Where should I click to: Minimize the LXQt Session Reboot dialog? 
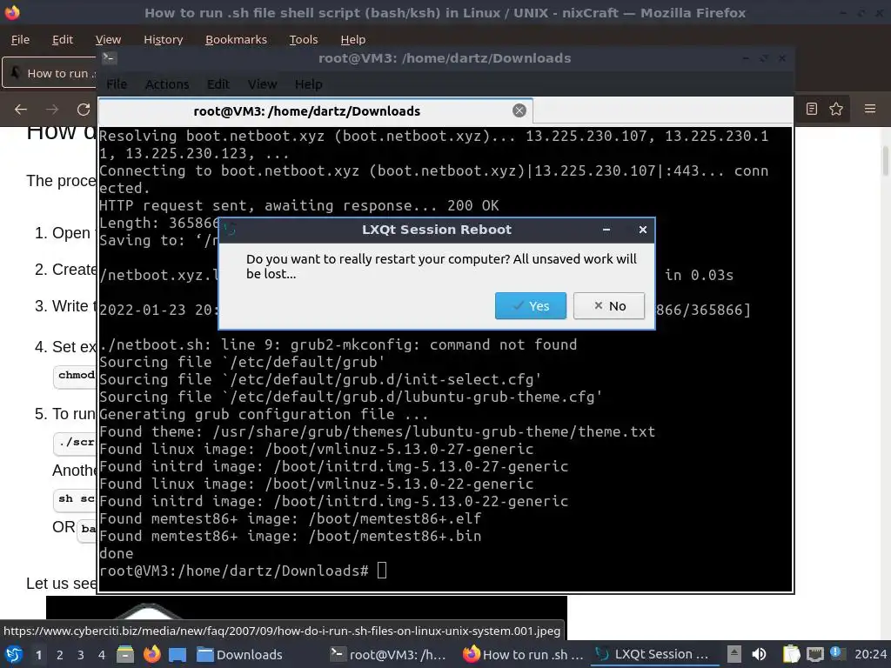606,230
